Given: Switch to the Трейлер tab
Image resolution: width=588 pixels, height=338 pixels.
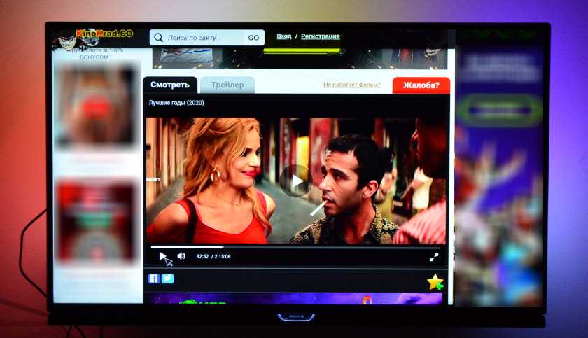Looking at the screenshot, I should (x=227, y=85).
